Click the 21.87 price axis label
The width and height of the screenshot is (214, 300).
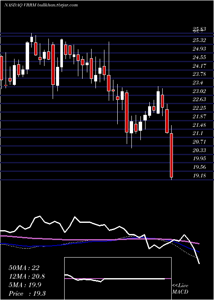point(199,117)
